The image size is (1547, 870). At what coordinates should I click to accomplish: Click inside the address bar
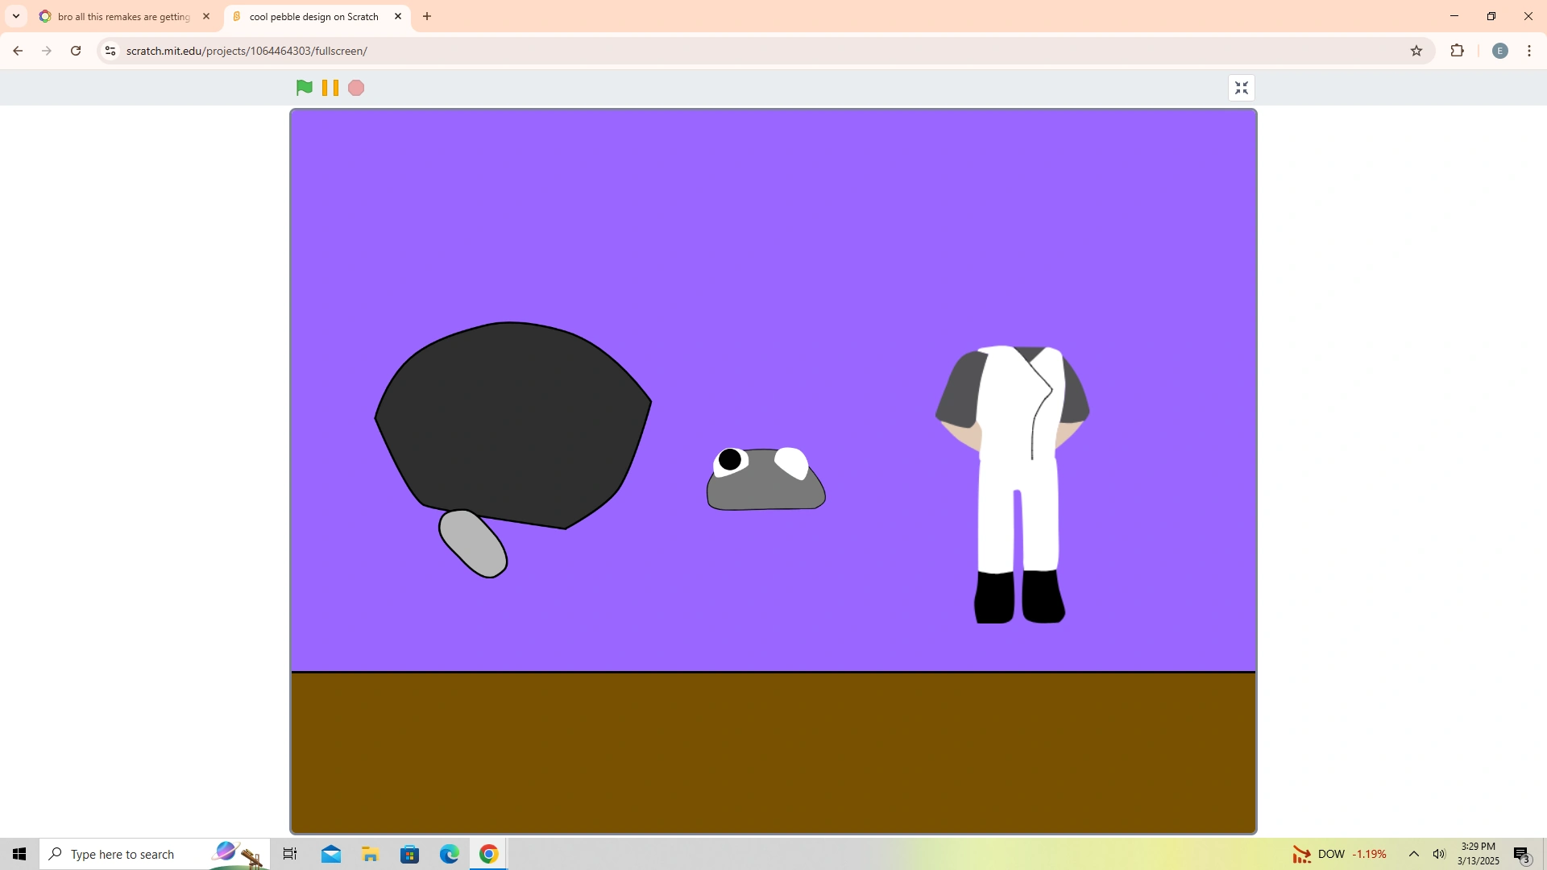pos(483,50)
